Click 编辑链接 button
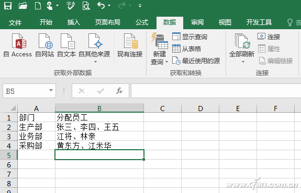Viewport: 301px width, 193px height. (275, 61)
